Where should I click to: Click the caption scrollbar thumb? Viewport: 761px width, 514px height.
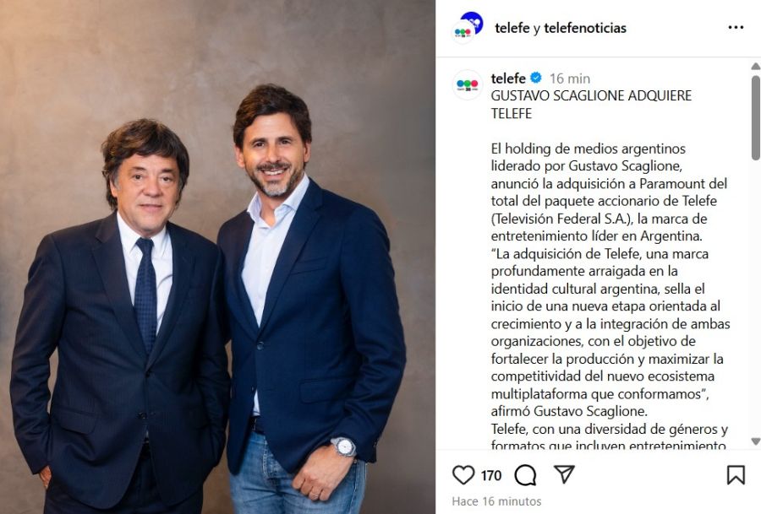[755, 117]
